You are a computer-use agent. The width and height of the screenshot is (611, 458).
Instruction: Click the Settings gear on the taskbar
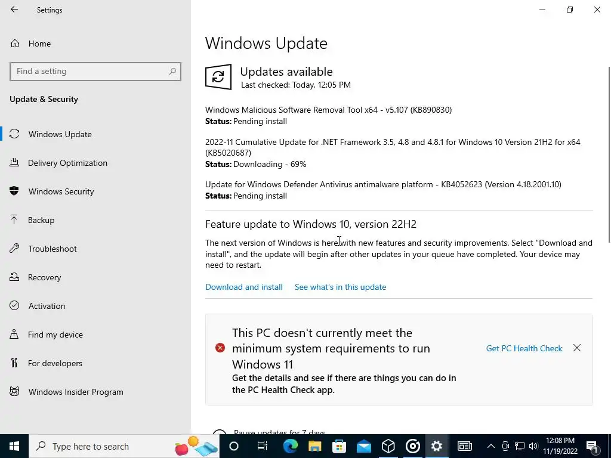coord(437,446)
